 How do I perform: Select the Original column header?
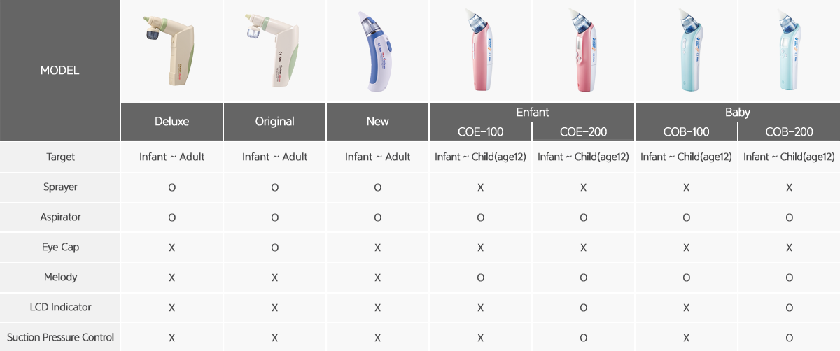[x=275, y=122]
